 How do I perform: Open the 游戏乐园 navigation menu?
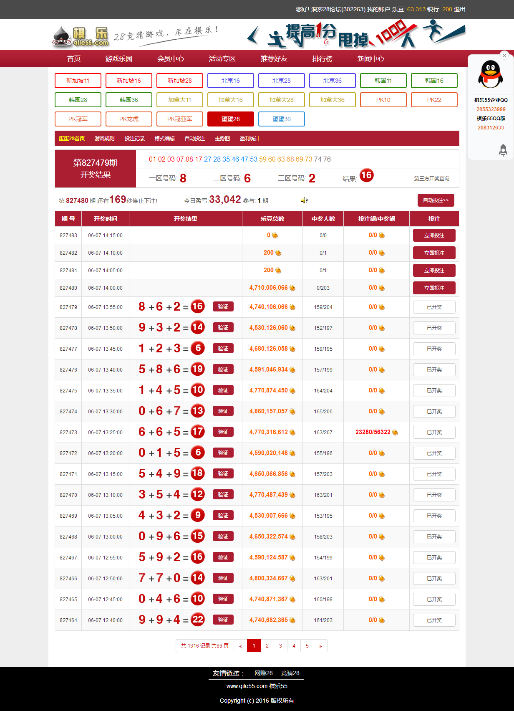coord(118,59)
